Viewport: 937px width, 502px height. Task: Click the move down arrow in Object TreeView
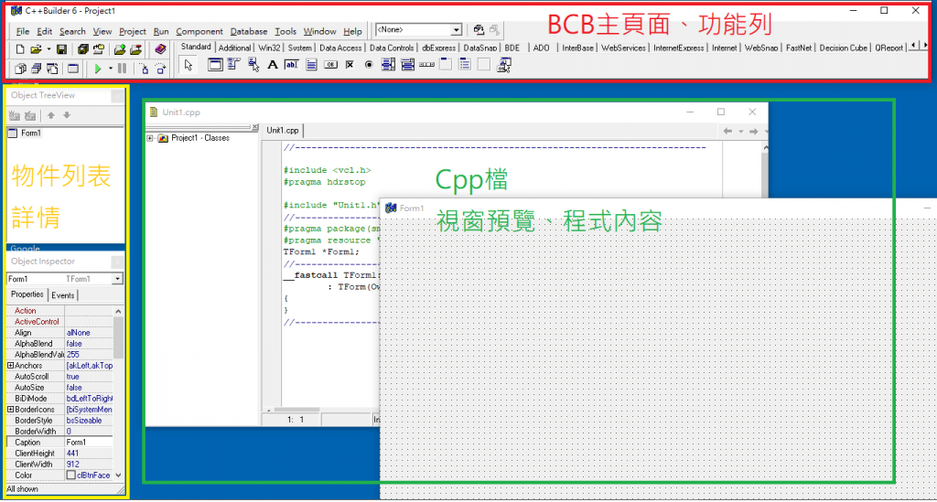67,115
